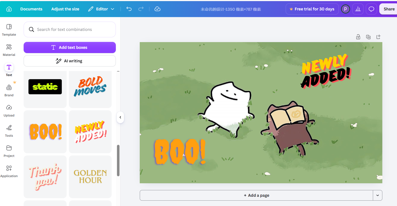397x206 pixels.
Task: Choose the 'NEWLY ADDED!' panel thumbnail
Action: point(90,132)
